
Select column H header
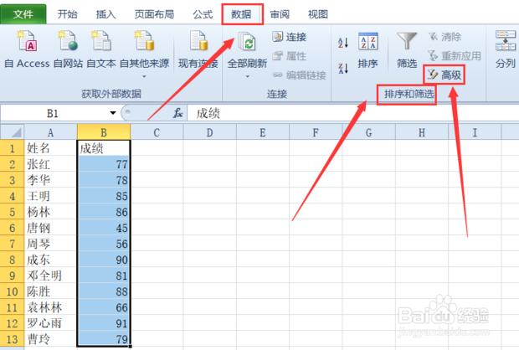[x=421, y=132]
